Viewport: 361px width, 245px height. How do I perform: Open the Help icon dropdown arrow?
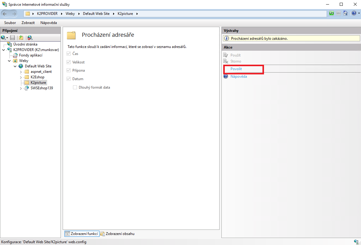(x=359, y=13)
